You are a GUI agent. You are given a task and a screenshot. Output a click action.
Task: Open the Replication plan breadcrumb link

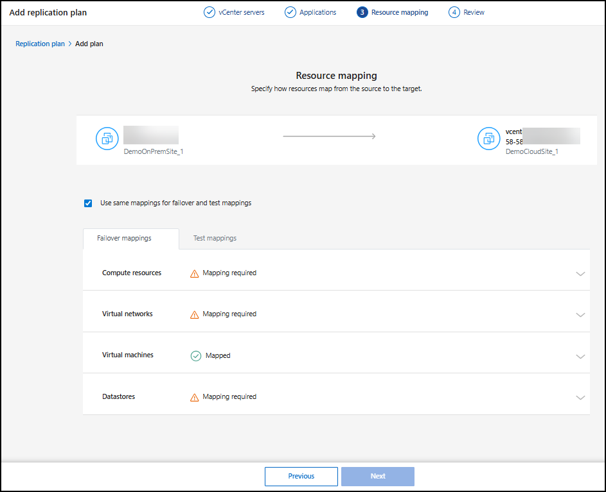(x=40, y=44)
